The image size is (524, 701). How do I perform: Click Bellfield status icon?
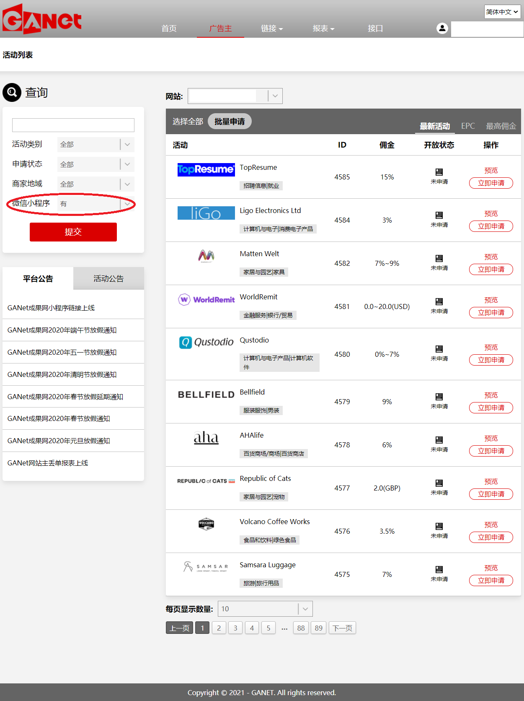tap(439, 397)
